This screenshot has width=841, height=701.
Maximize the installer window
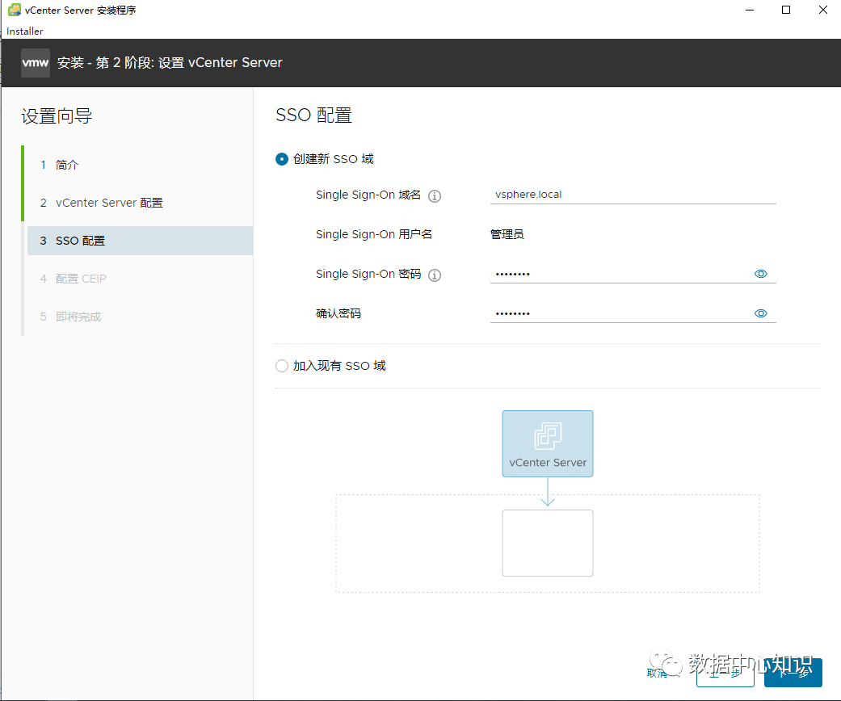coord(786,10)
